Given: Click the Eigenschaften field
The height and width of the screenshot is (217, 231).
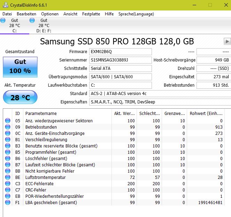Looking at the screenshot, I should (160, 102).
